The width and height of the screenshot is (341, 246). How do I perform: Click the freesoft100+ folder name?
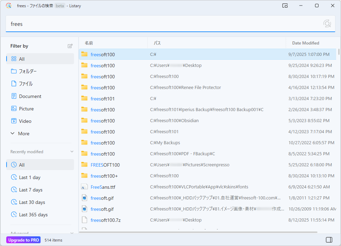click(x=104, y=176)
